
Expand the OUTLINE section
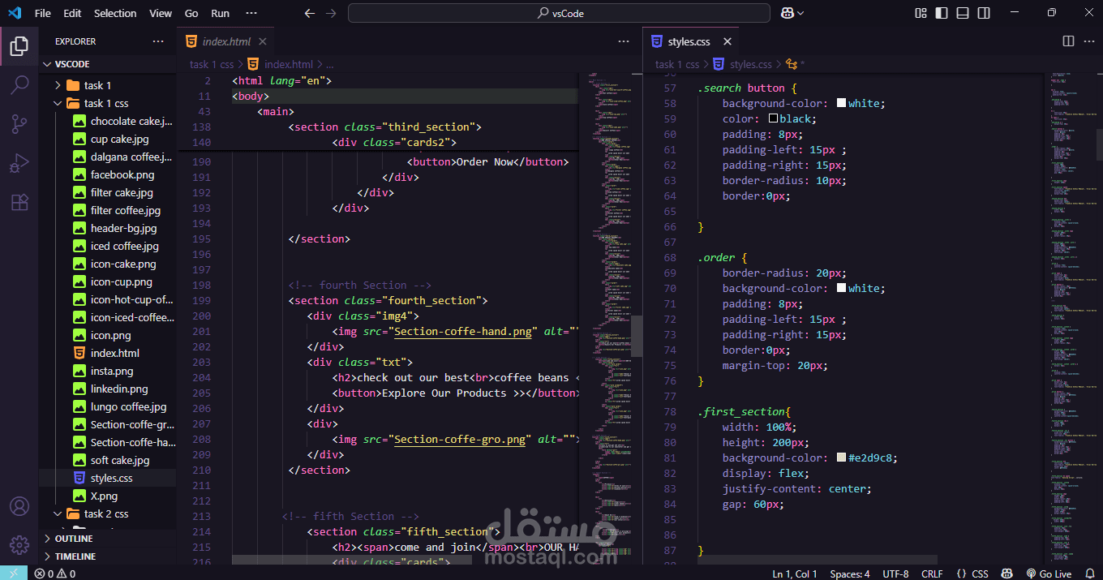pyautogui.click(x=73, y=539)
